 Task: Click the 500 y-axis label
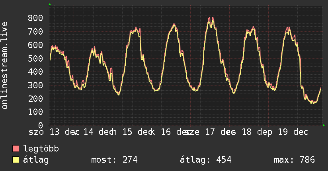pyautogui.click(x=35, y=58)
